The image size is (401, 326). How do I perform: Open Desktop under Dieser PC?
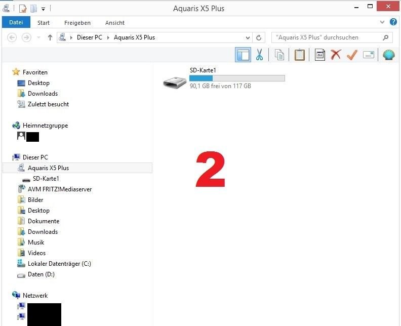click(x=38, y=211)
